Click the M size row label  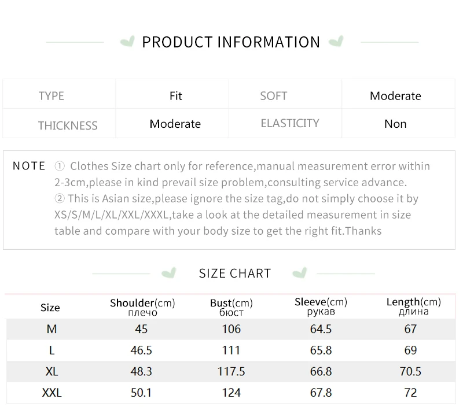pyautogui.click(x=52, y=329)
